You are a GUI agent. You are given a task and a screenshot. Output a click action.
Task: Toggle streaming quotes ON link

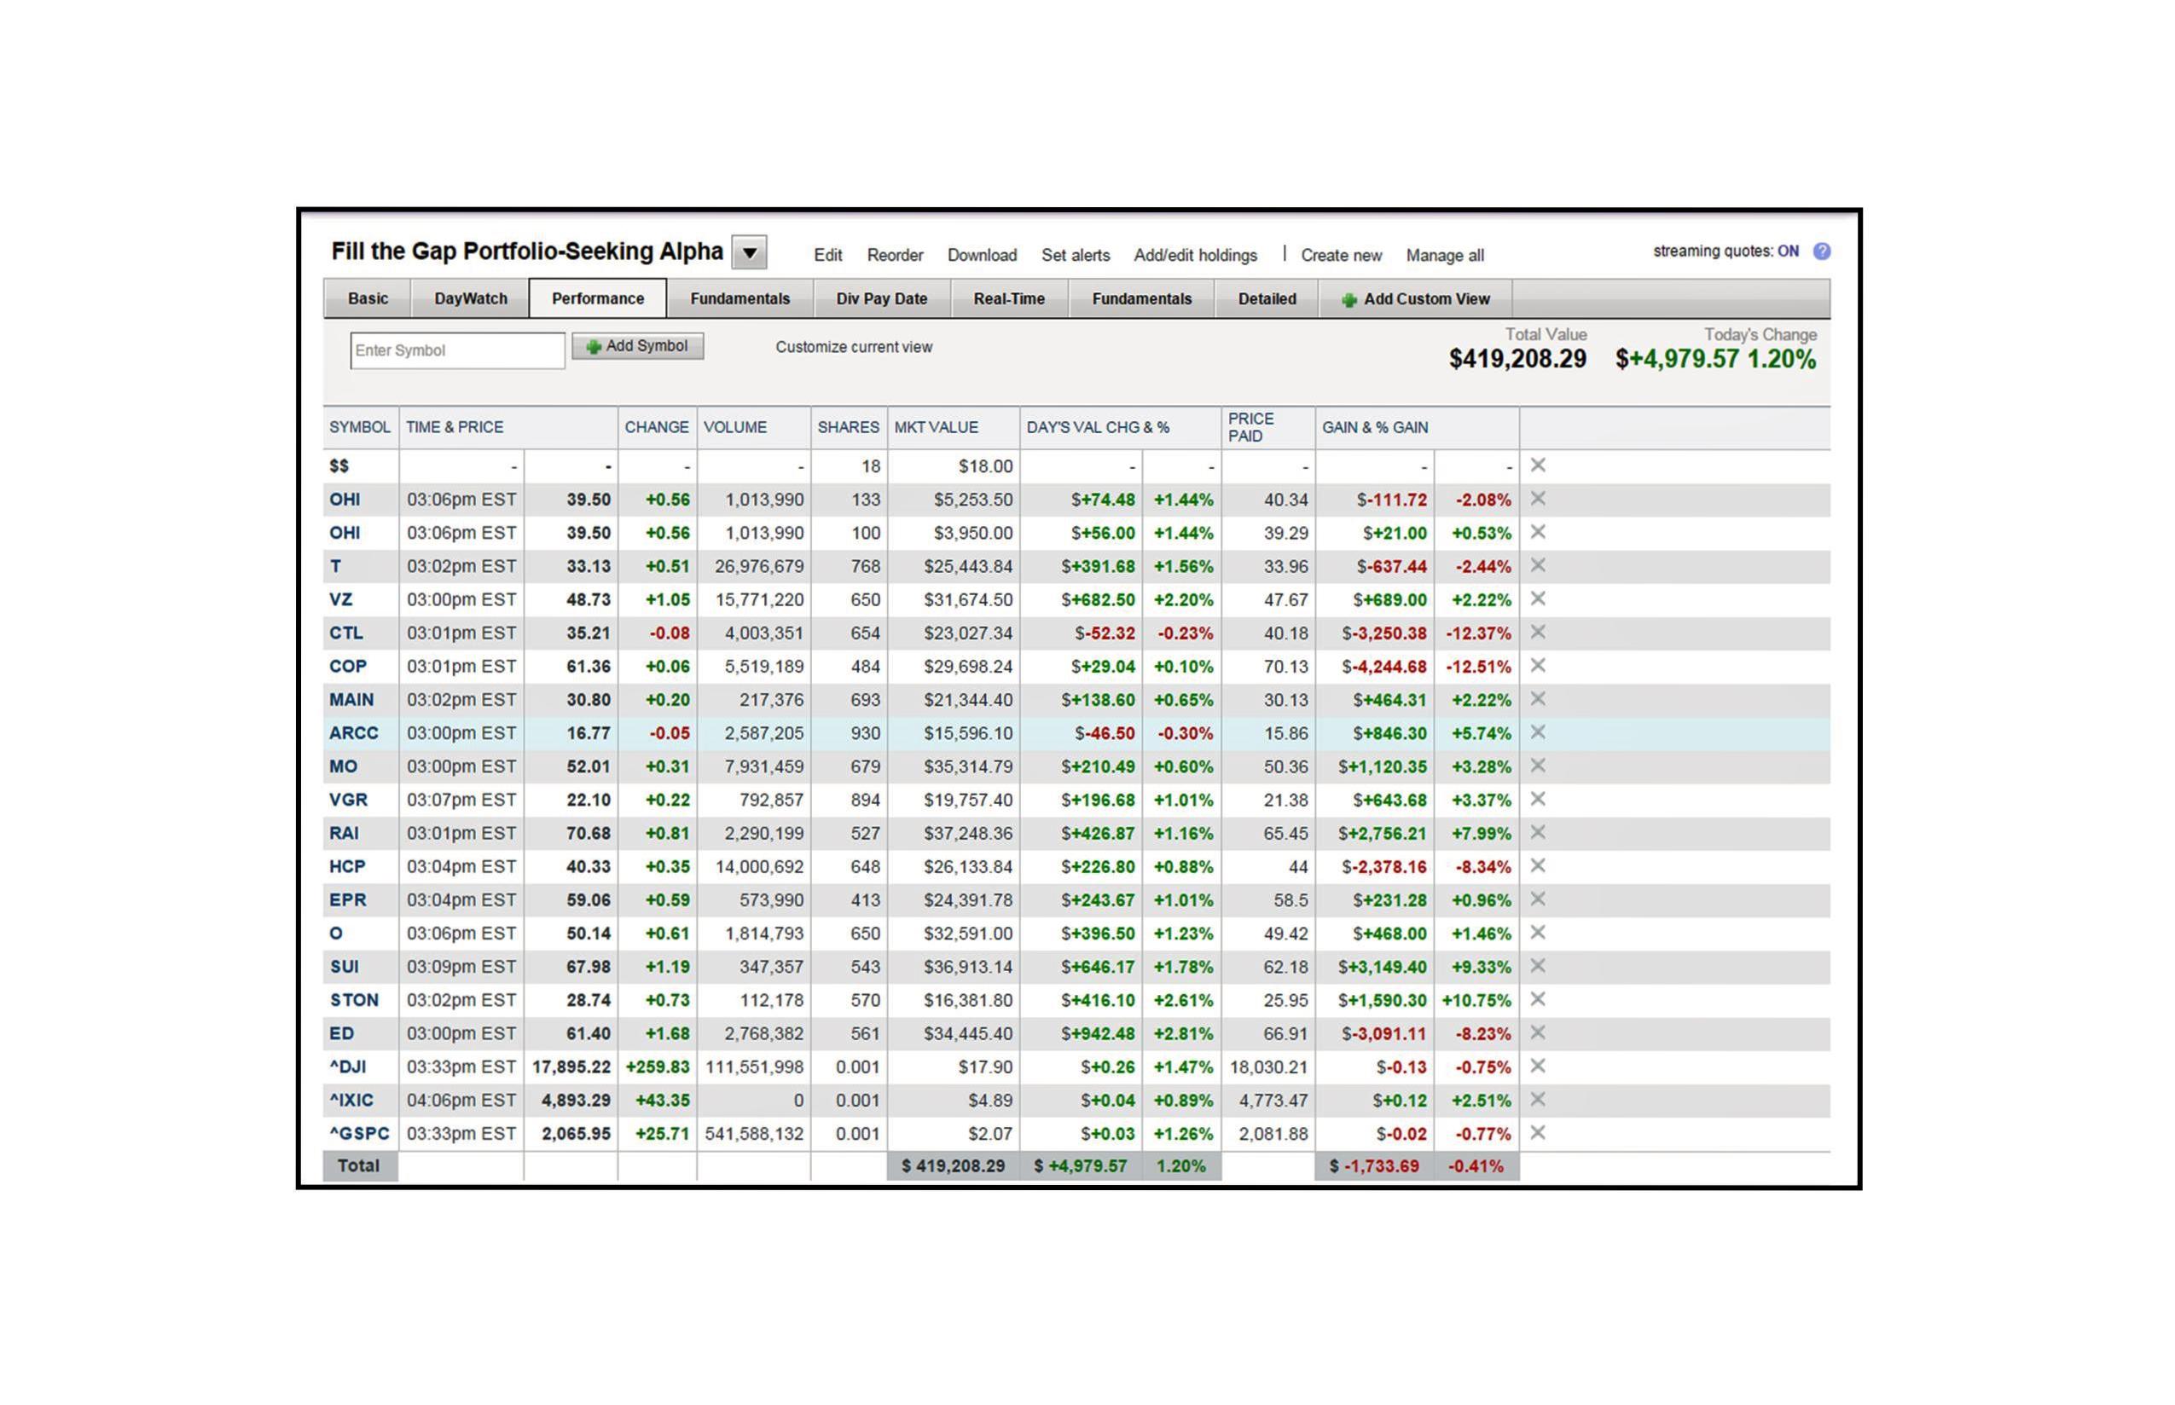(1787, 252)
